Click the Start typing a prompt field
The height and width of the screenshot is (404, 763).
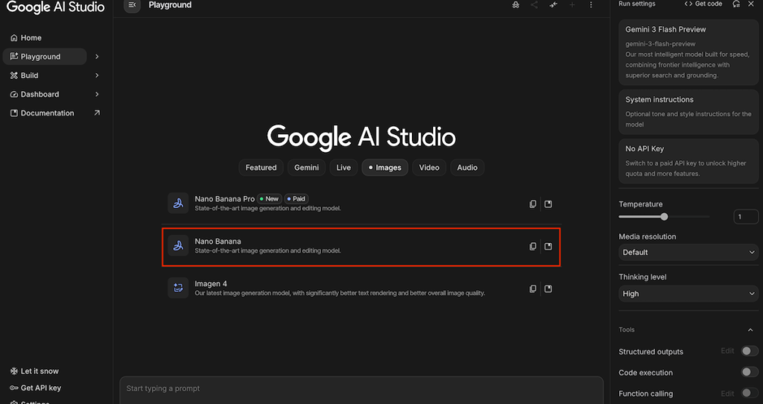(361, 388)
